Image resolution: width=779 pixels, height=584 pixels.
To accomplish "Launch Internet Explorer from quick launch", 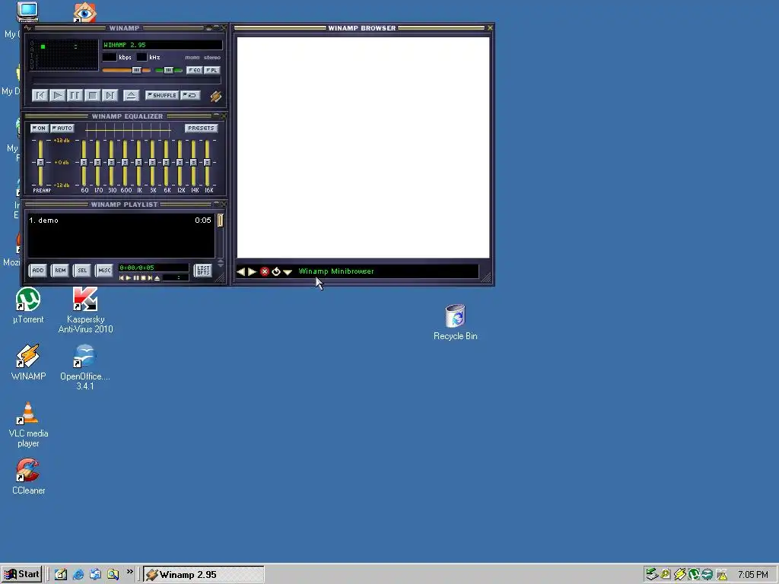I will pyautogui.click(x=78, y=575).
